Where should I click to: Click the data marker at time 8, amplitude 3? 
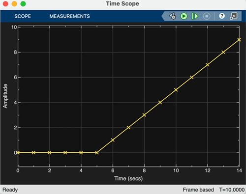click(144, 115)
